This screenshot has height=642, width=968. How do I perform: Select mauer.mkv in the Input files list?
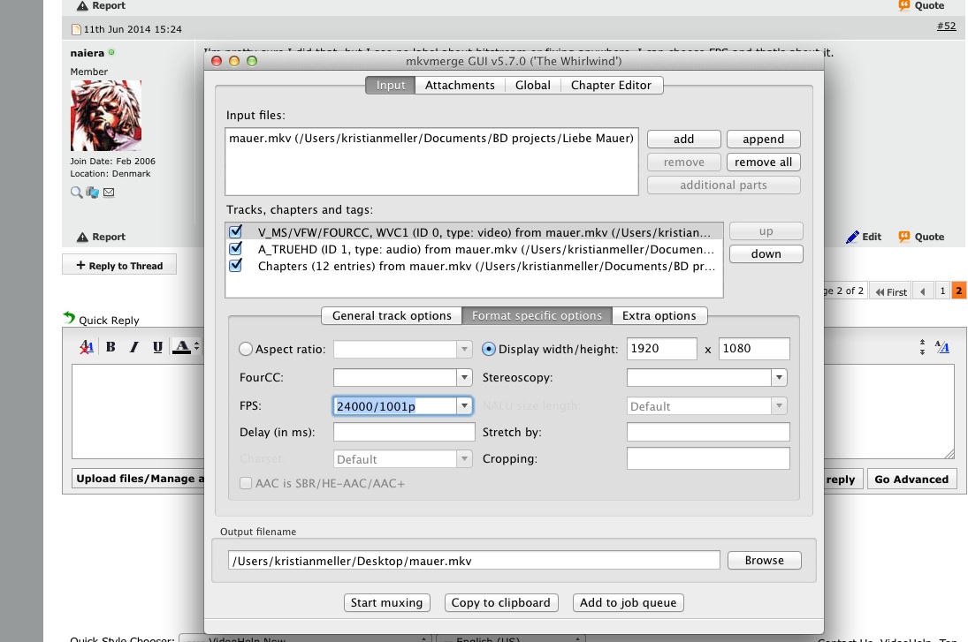pos(431,138)
